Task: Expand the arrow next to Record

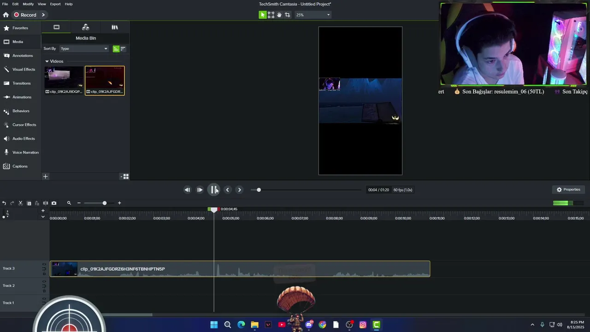Action: (43, 15)
